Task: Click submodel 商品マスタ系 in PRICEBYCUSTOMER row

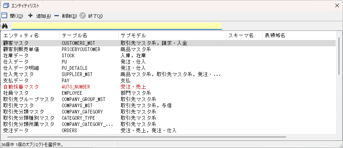Action: pyautogui.click(x=136, y=50)
